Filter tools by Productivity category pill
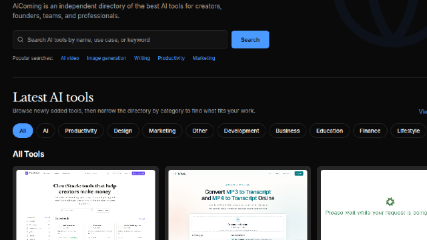The width and height of the screenshot is (427, 240). point(81,131)
